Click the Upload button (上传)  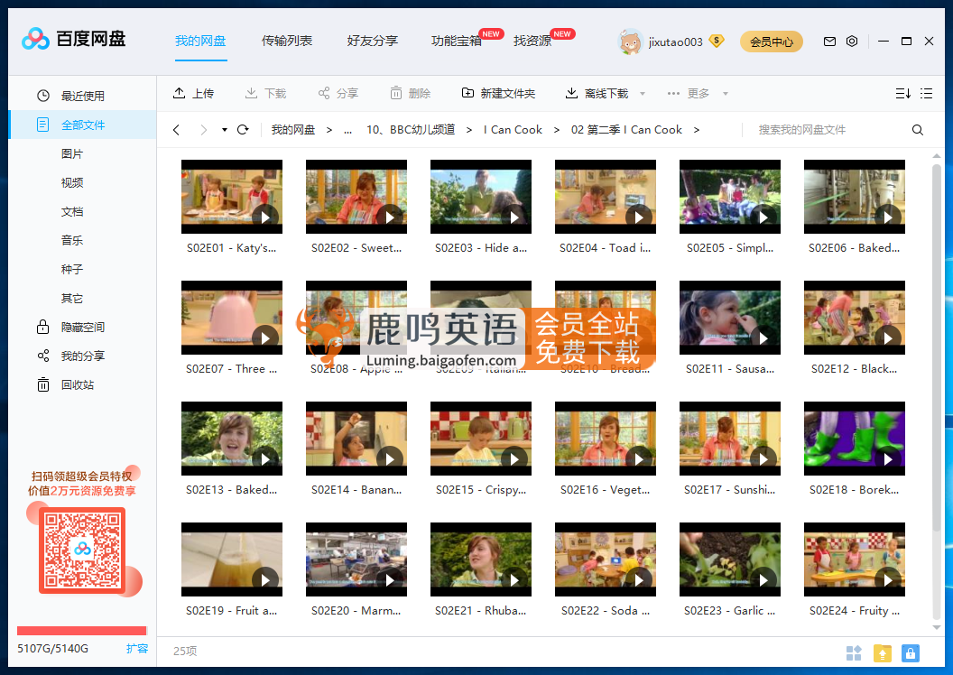coord(194,94)
